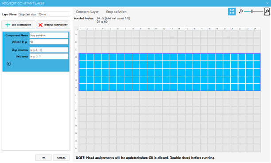Viewport: 271px width, 163px height.
Task: Click the Stop solution heading text
Action: tap(116, 12)
